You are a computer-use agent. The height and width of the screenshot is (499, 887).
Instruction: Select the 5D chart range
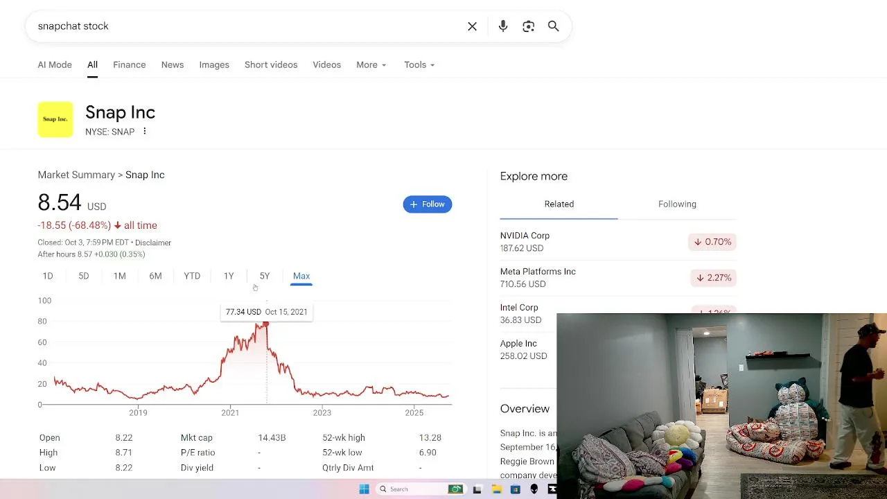pos(84,276)
